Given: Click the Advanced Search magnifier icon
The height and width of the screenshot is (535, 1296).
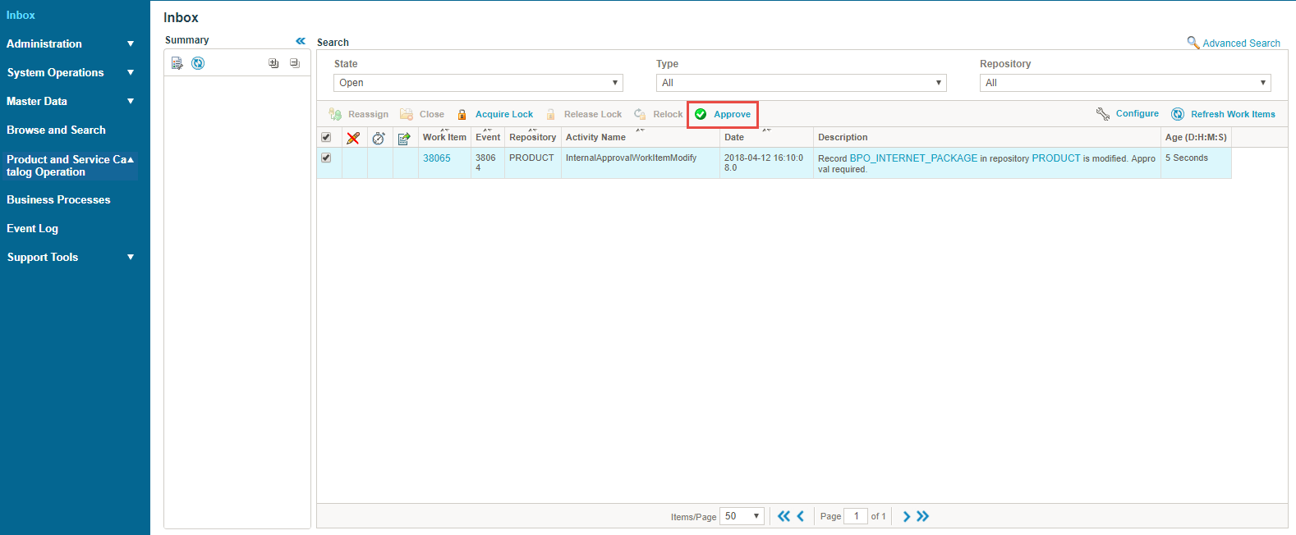Looking at the screenshot, I should click(x=1193, y=42).
